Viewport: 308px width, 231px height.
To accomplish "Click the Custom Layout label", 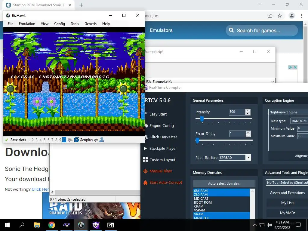I will coord(162,160).
